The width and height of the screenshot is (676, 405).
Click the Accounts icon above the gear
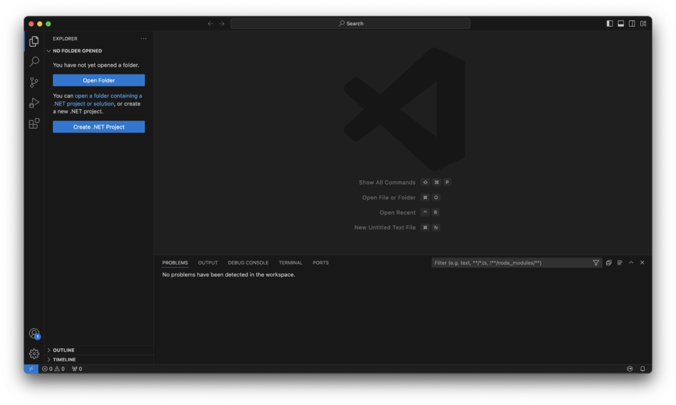pos(34,333)
